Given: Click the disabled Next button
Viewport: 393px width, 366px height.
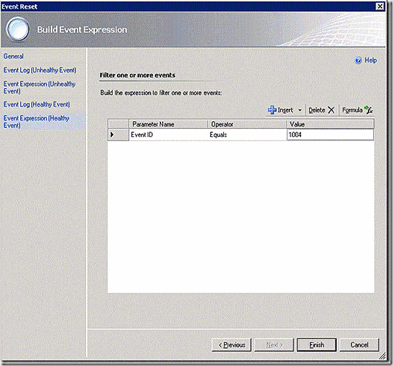Looking at the screenshot, I should [x=274, y=345].
